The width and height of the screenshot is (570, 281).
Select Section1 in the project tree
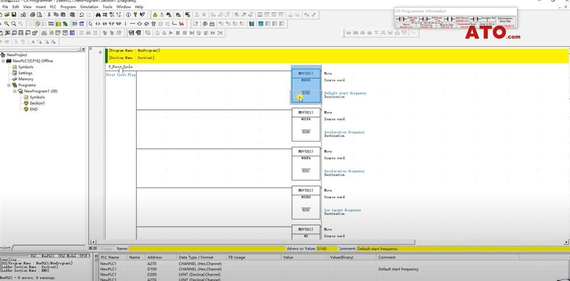(x=37, y=103)
